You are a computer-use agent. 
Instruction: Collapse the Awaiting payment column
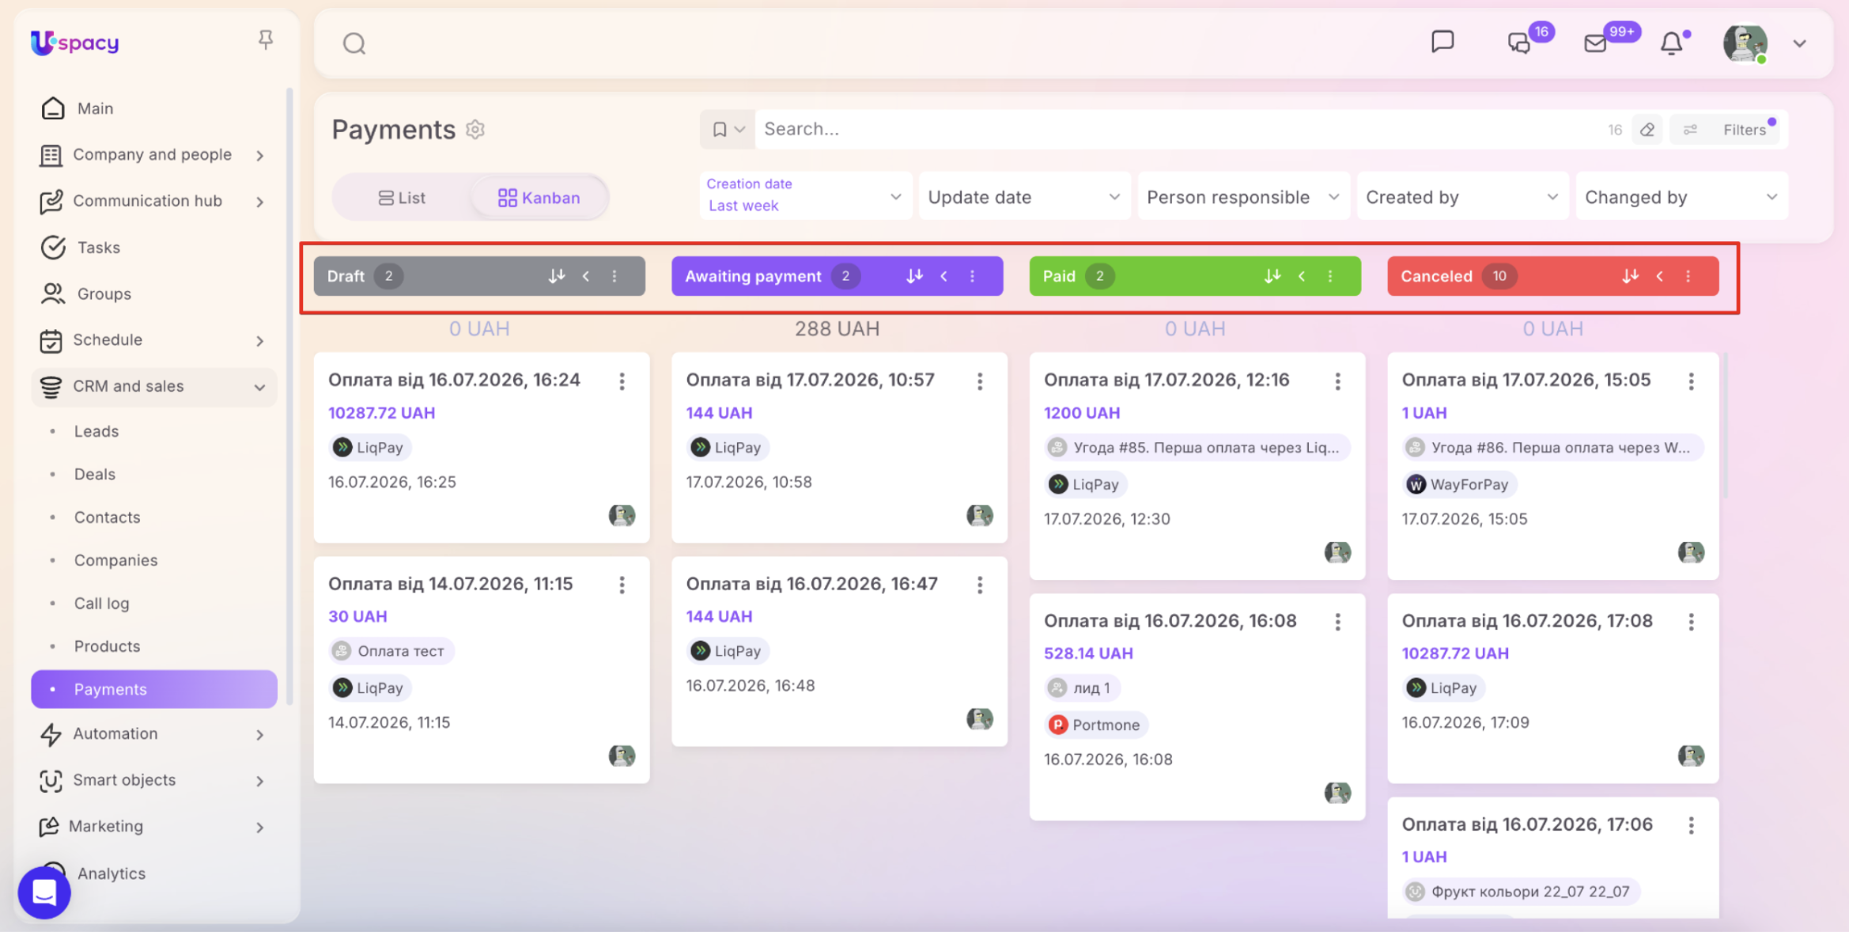[943, 276]
